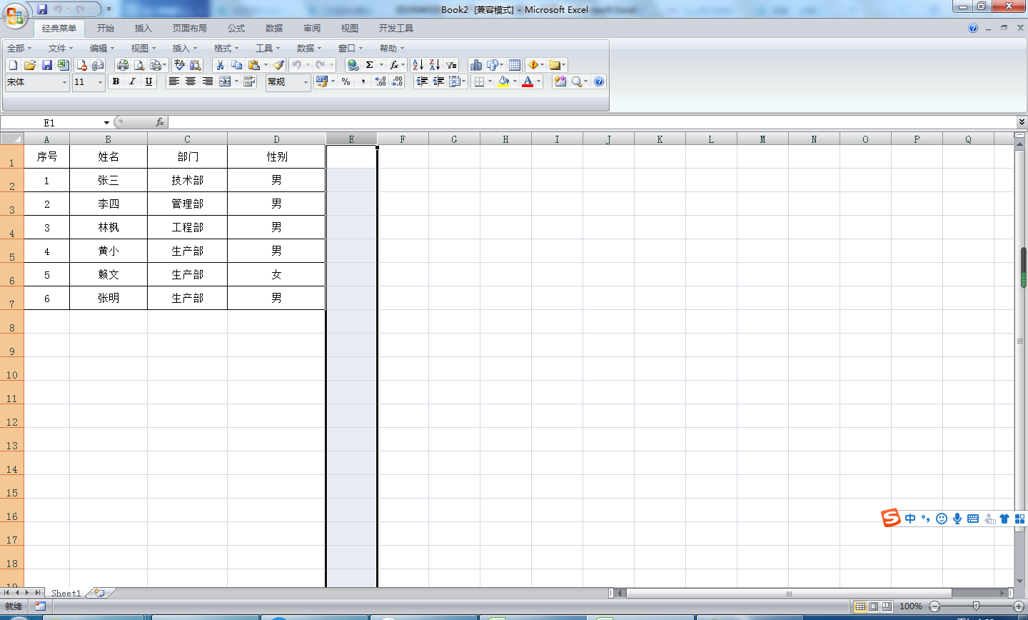Open the font size dropdown showing 11
The image size is (1028, 620).
click(x=100, y=83)
